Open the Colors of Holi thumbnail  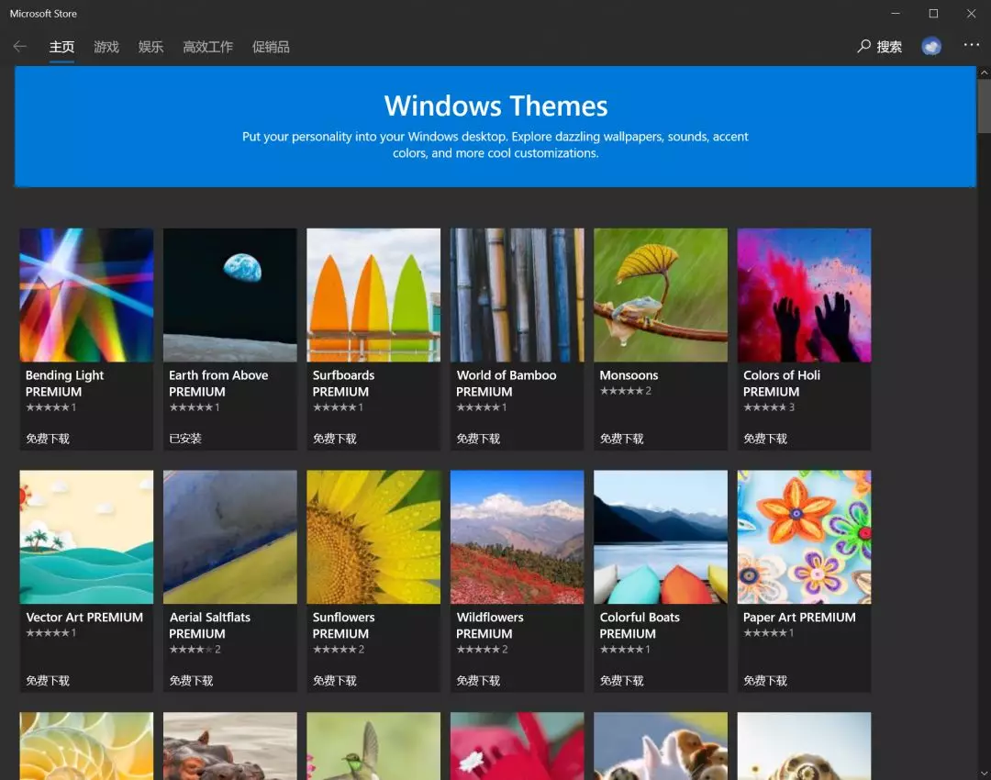pyautogui.click(x=804, y=295)
